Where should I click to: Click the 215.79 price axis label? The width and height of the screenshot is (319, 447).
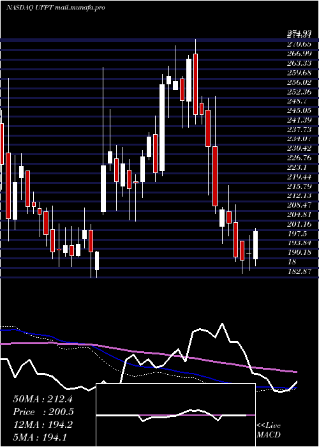click(x=299, y=186)
